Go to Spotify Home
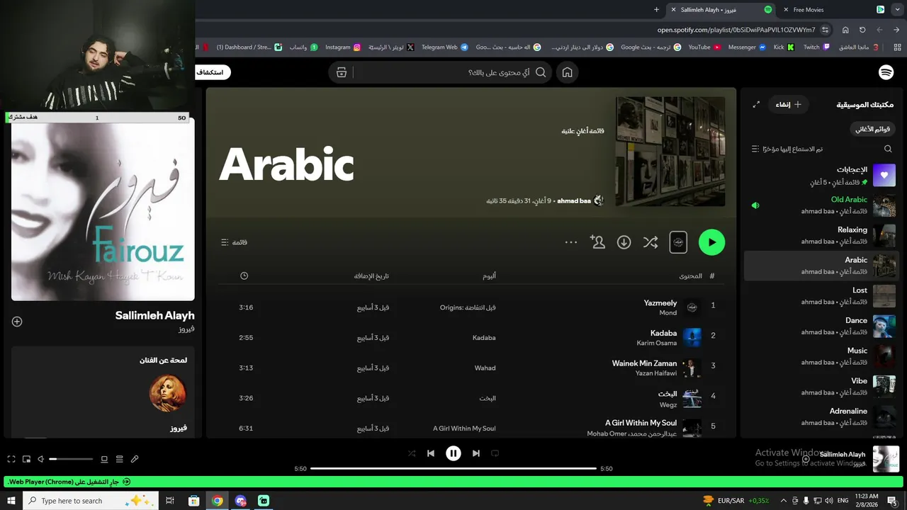This screenshot has width=907, height=510. 567,72
